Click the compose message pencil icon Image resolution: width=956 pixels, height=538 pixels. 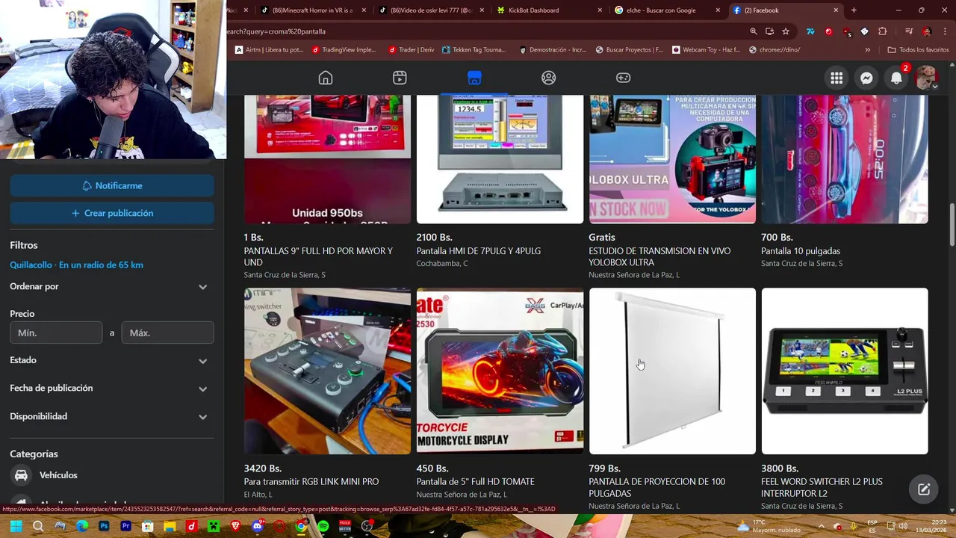(924, 489)
